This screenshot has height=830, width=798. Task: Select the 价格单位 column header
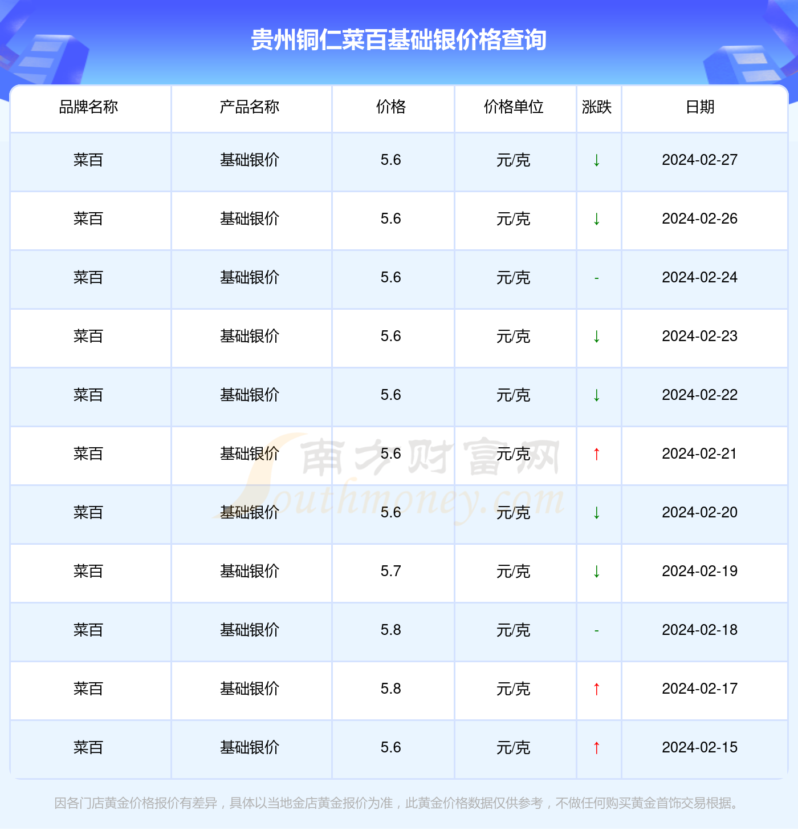click(514, 107)
